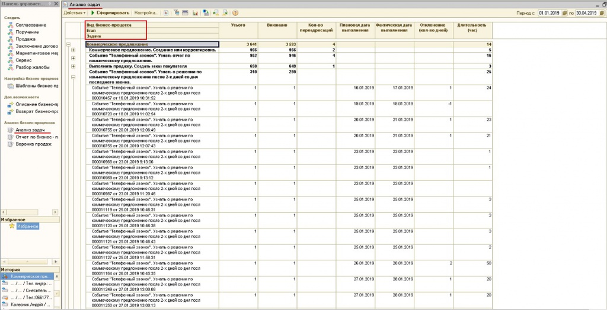Image resolution: width=607 pixels, height=310 pixels.
Task: Click the Продажа process icon
Action: (x=11, y=39)
